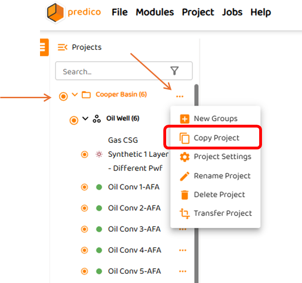The image size is (302, 283).
Task: Open the Modules menu
Action: click(x=154, y=12)
